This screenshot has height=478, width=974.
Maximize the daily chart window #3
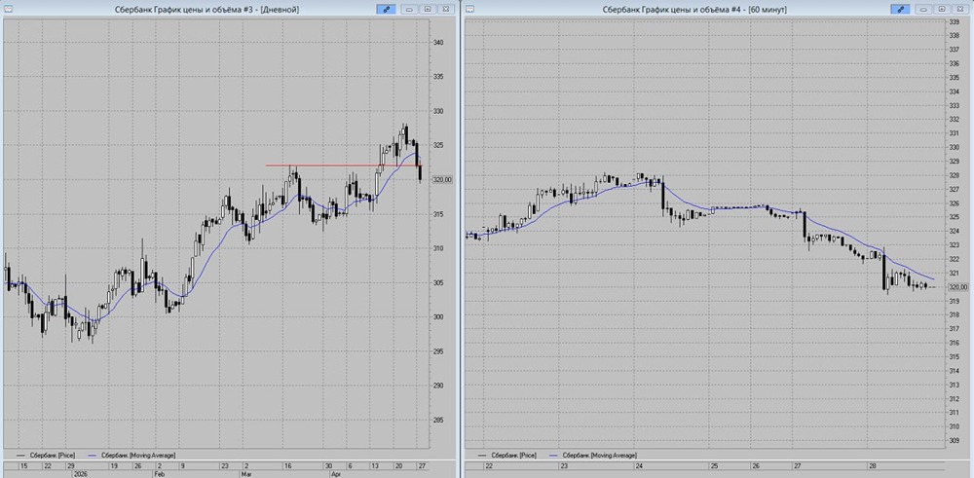428,10
